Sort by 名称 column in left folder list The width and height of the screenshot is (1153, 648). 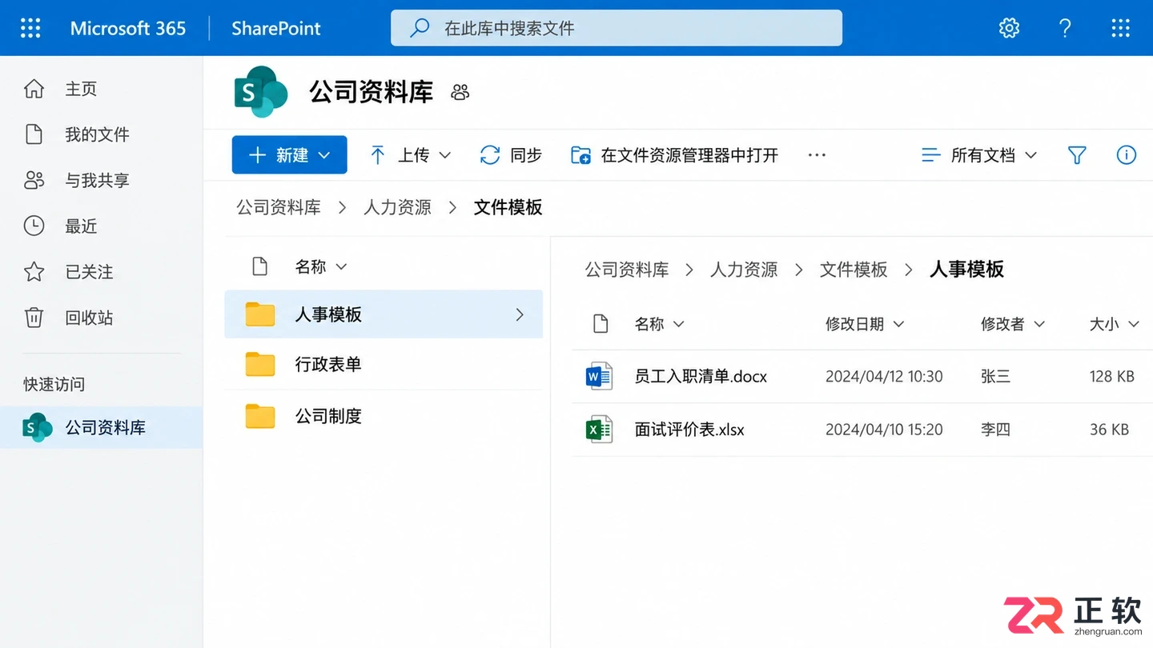click(320, 266)
